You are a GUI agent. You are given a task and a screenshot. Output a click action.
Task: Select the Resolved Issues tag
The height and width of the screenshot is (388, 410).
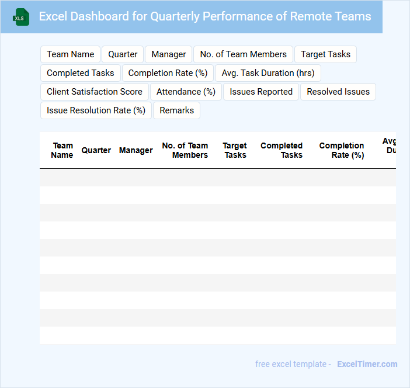(x=338, y=92)
